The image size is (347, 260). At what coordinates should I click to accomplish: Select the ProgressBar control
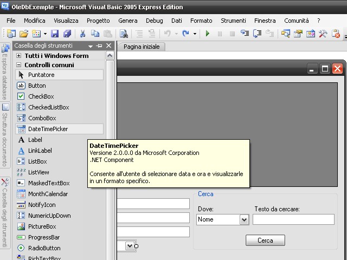[x=59, y=237]
